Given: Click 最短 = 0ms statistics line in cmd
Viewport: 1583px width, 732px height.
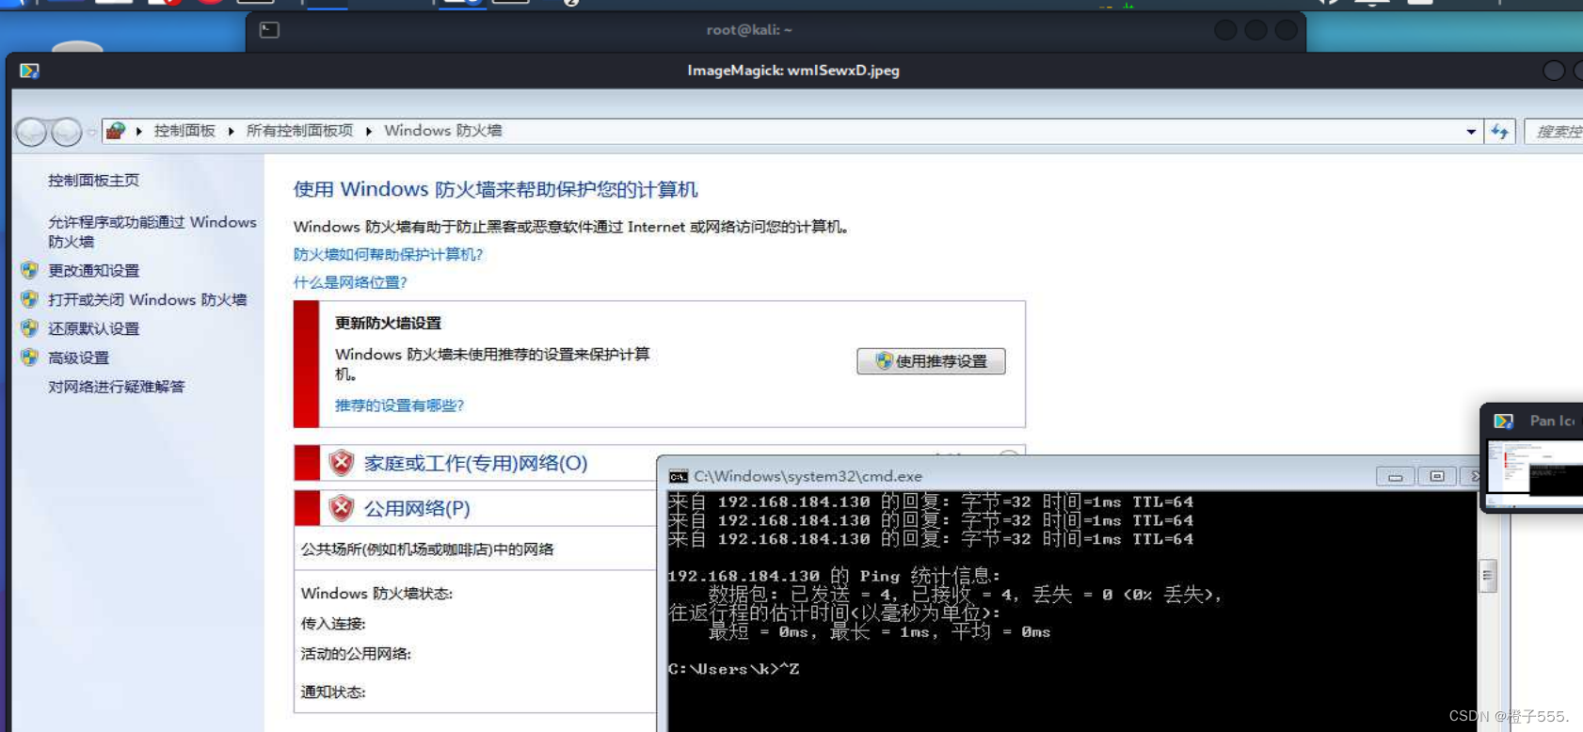Looking at the screenshot, I should [879, 632].
